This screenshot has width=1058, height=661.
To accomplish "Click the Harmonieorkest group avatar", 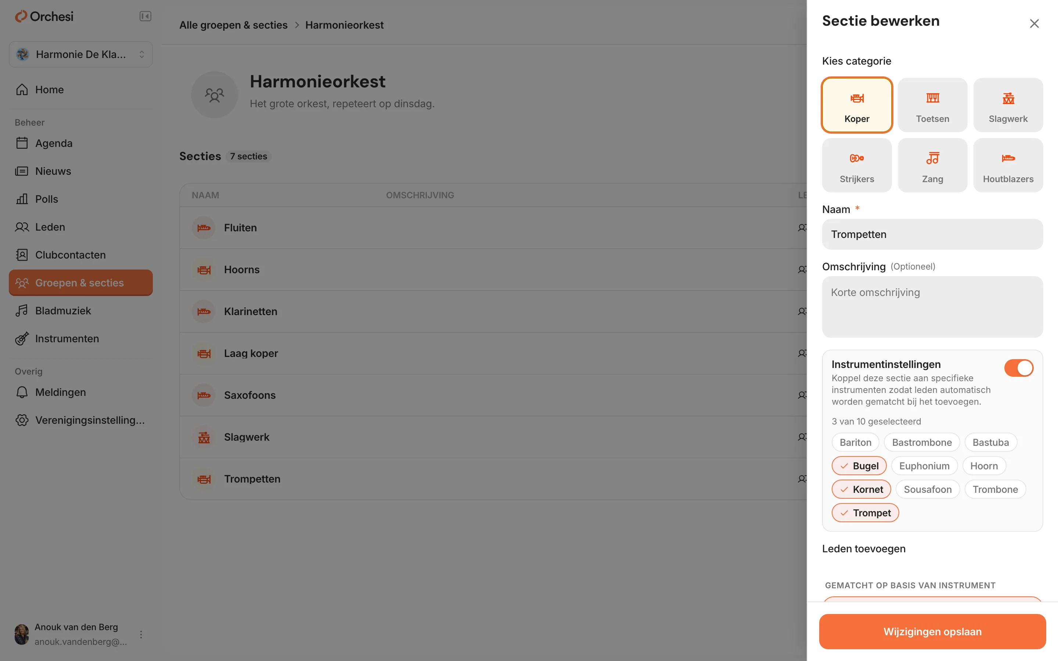I will (x=214, y=95).
